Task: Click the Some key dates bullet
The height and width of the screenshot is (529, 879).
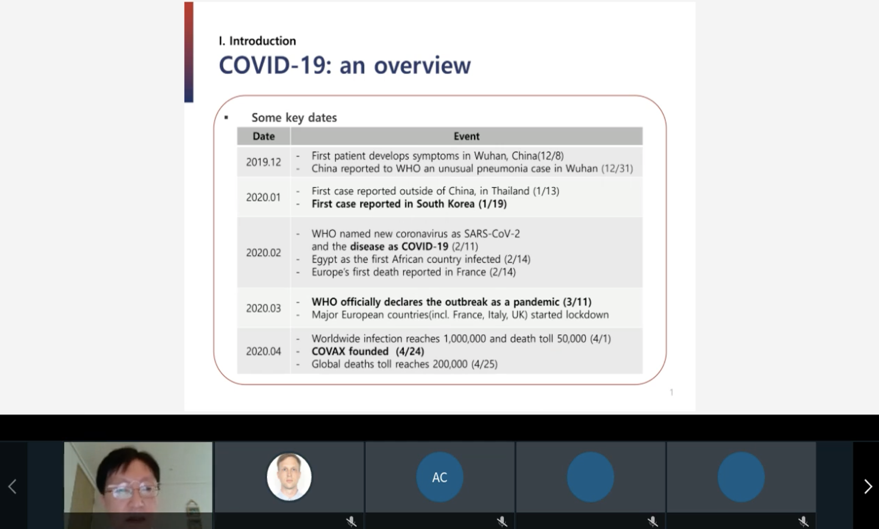Action: click(x=294, y=118)
